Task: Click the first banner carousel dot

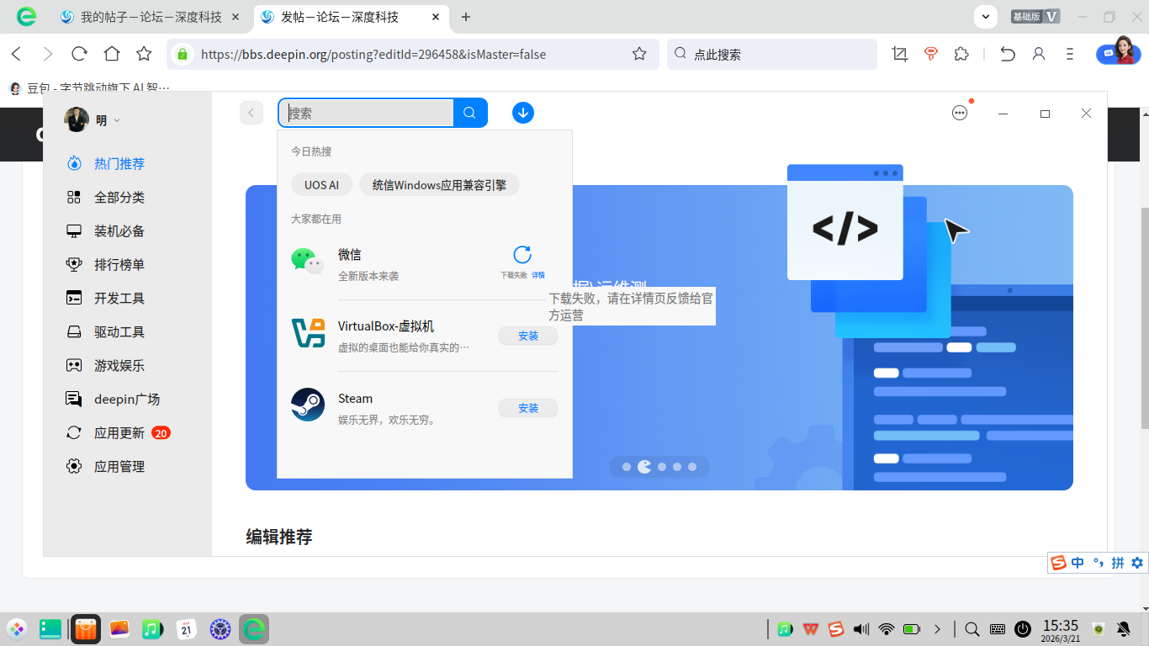Action: tap(627, 467)
